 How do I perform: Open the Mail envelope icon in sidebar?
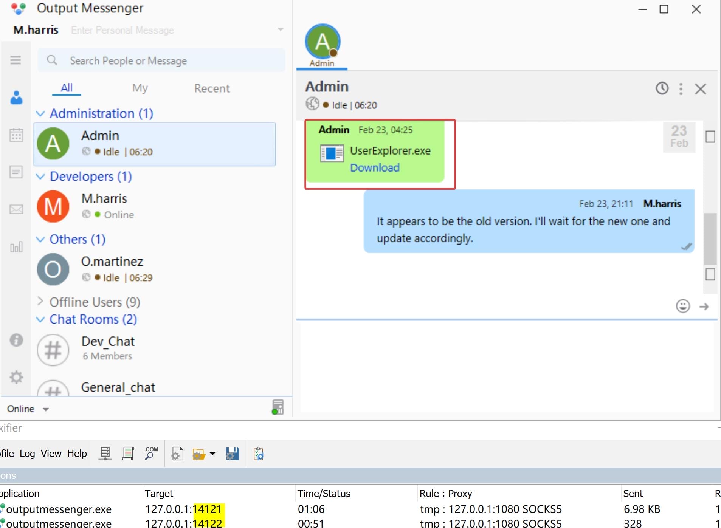[16, 209]
